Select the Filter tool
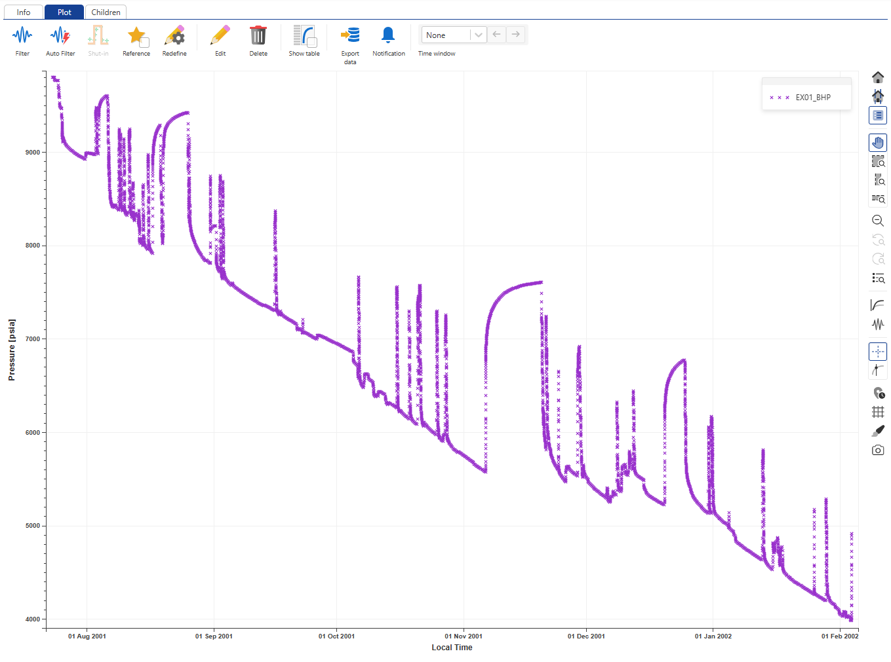Viewport: 891px width, 662px height. coord(22,39)
